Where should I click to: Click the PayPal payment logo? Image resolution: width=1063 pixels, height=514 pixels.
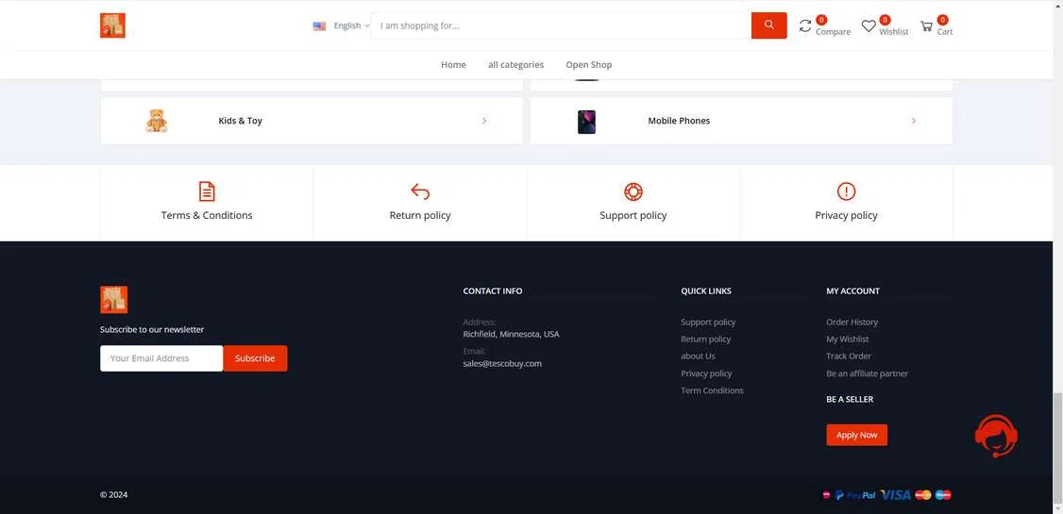(x=855, y=496)
